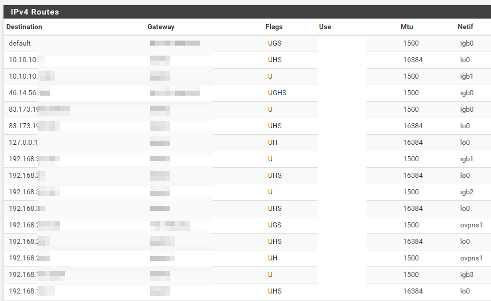Click the UGS flag on the default route
This screenshot has height=301, width=491.
pyautogui.click(x=274, y=43)
